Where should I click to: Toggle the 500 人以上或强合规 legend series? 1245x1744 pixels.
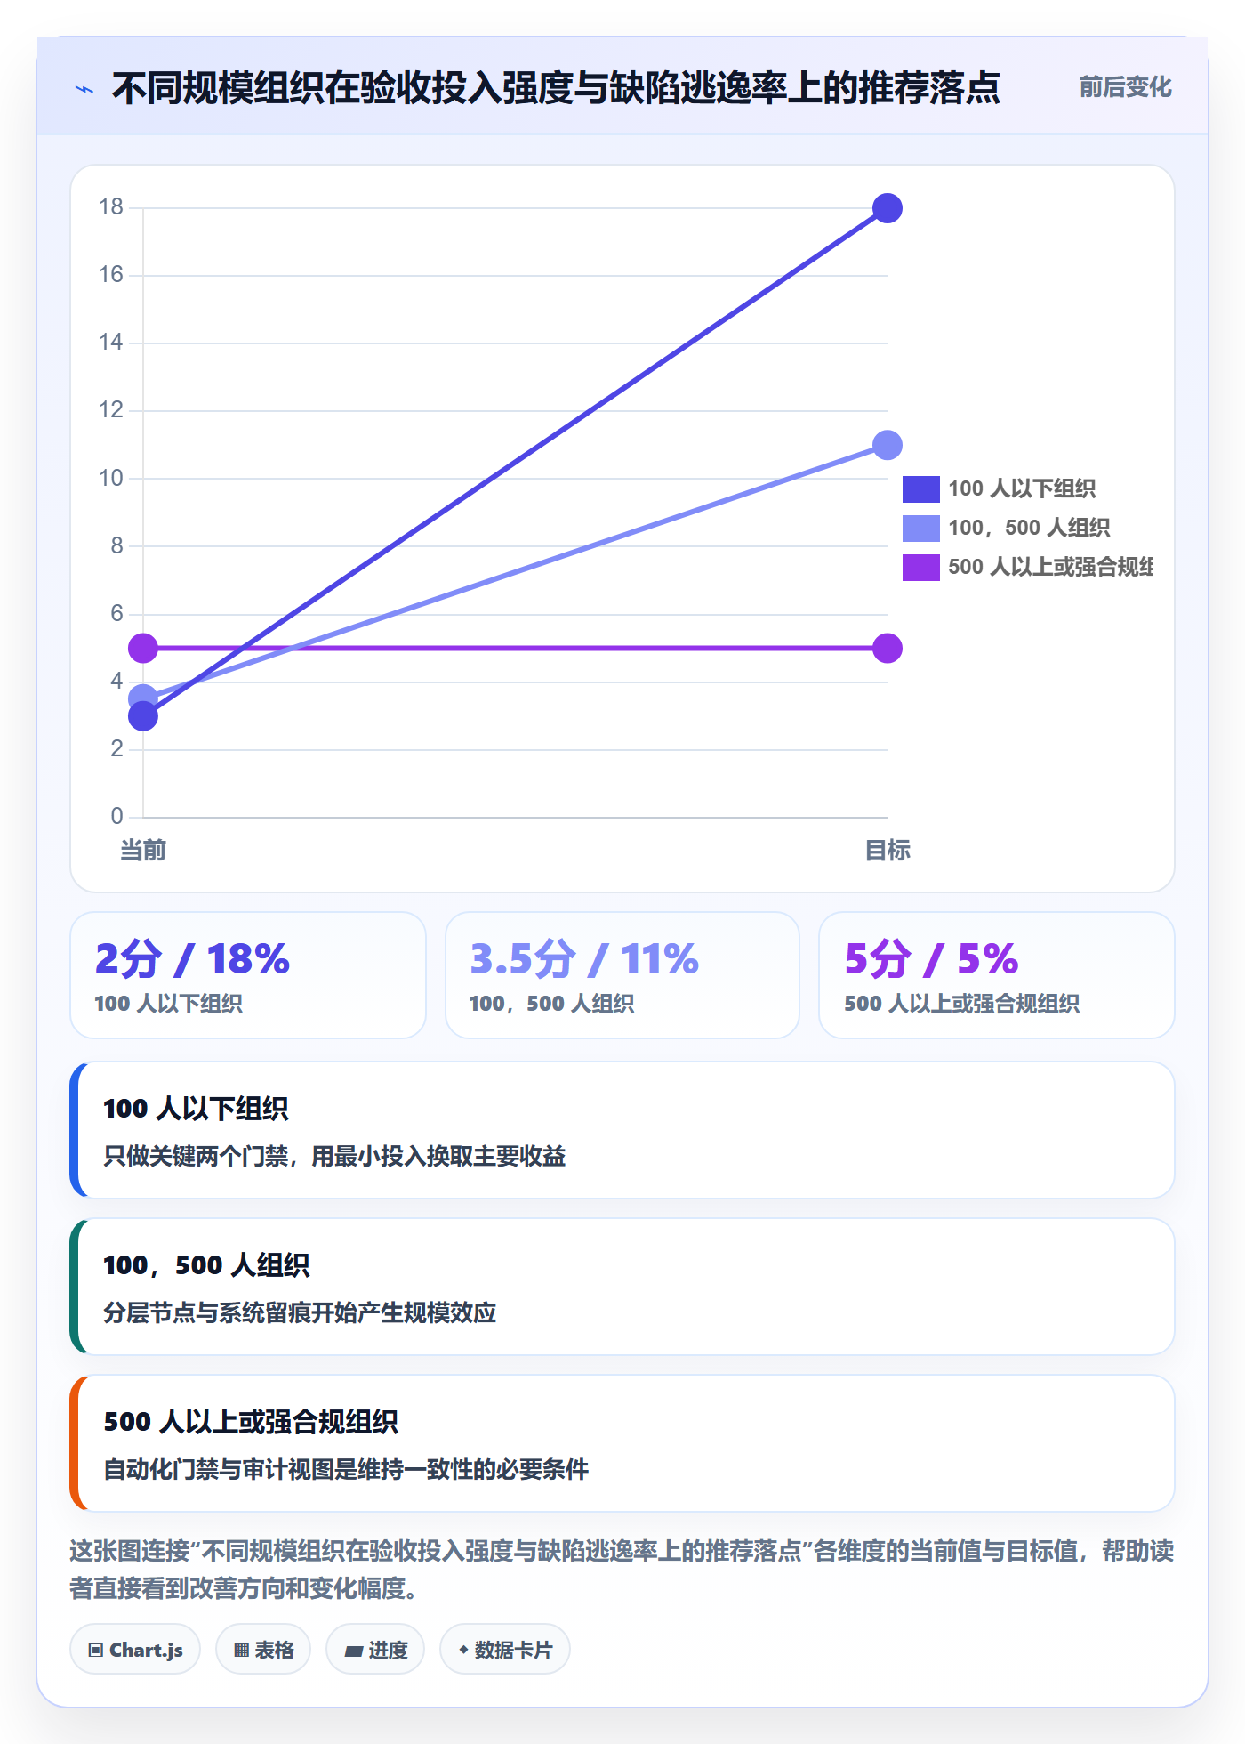[x=1027, y=567]
